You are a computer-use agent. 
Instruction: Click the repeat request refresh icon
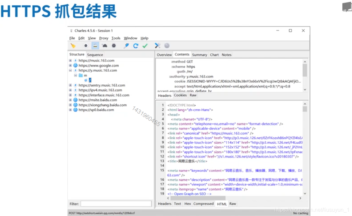pyautogui.click(x=135, y=46)
